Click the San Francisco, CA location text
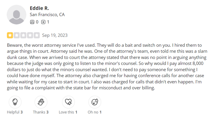 47,15
